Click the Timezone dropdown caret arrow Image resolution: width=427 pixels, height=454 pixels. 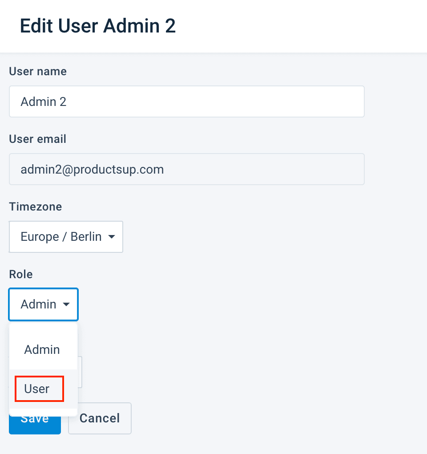tap(112, 237)
